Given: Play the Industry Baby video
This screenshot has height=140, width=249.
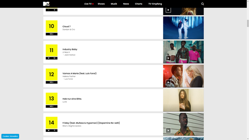Looking at the screenshot, I should pyautogui.click(x=168, y=58).
